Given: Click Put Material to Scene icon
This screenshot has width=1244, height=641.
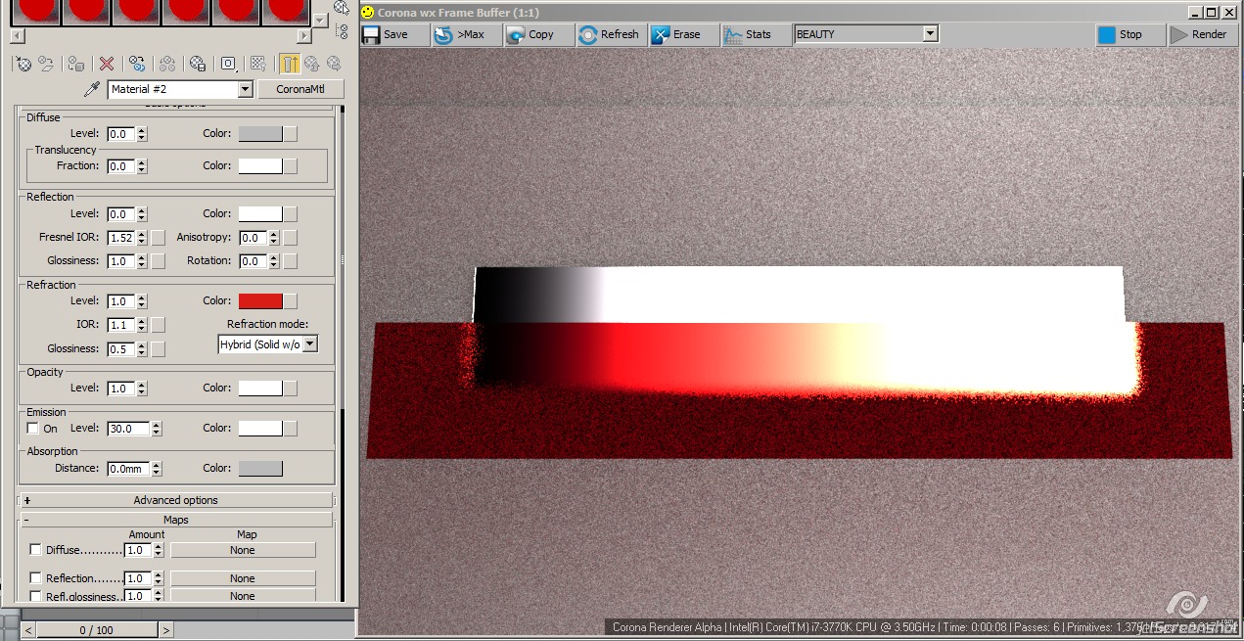Looking at the screenshot, I should pyautogui.click(x=46, y=64).
